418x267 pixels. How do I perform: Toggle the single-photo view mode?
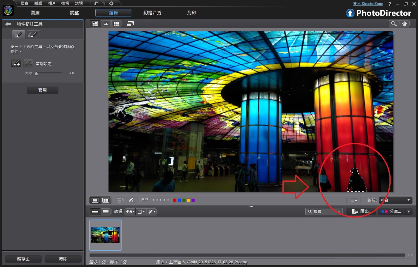95,200
